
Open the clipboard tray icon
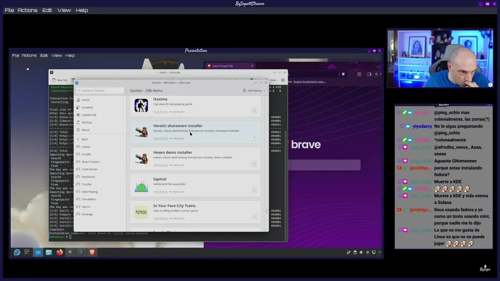point(355,252)
